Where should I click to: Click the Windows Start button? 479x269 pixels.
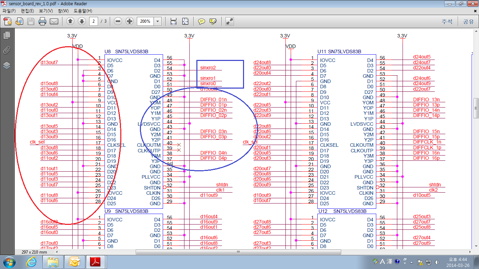tap(9, 262)
